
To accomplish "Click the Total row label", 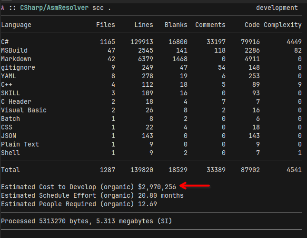I will pos(10,170).
